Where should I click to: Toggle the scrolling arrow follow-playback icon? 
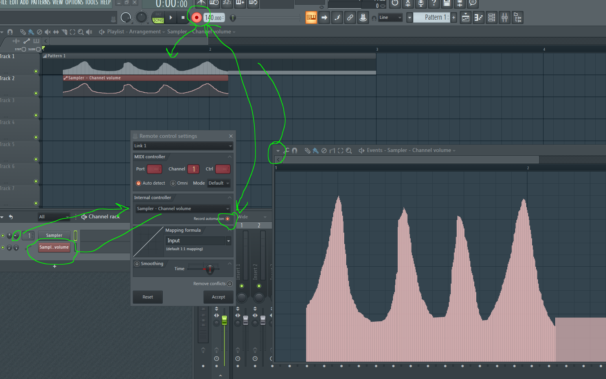(x=324, y=18)
